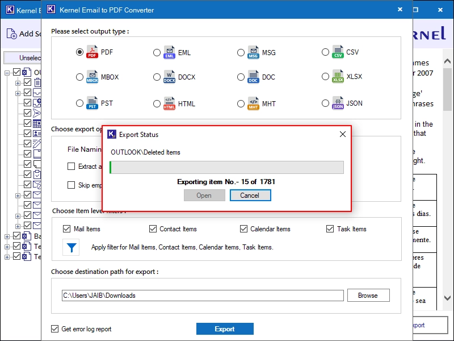Screen dimensions: 454x341
Task: Select the Calendar grid icon in folder tree
Action: 37,123
